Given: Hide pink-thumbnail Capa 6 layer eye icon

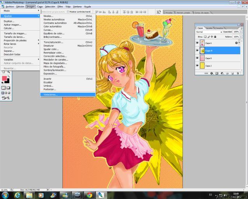Looking at the screenshot, I should tap(197, 58).
